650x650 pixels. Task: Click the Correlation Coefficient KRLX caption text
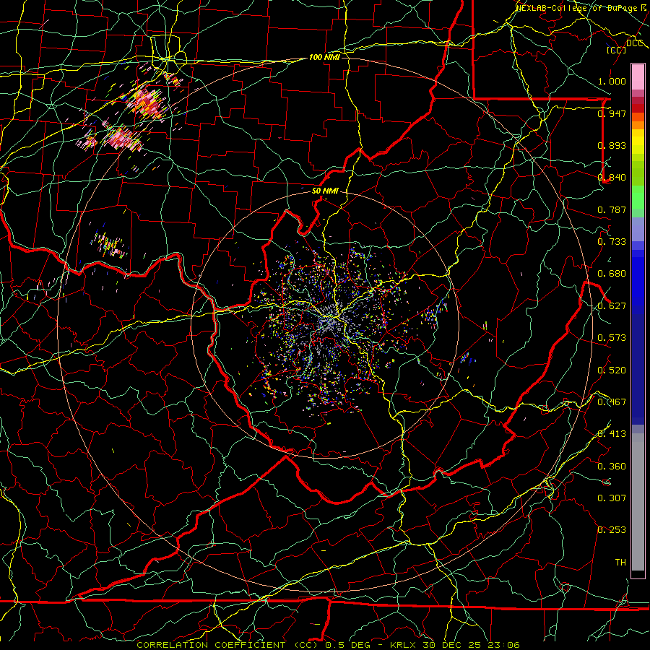point(328,645)
